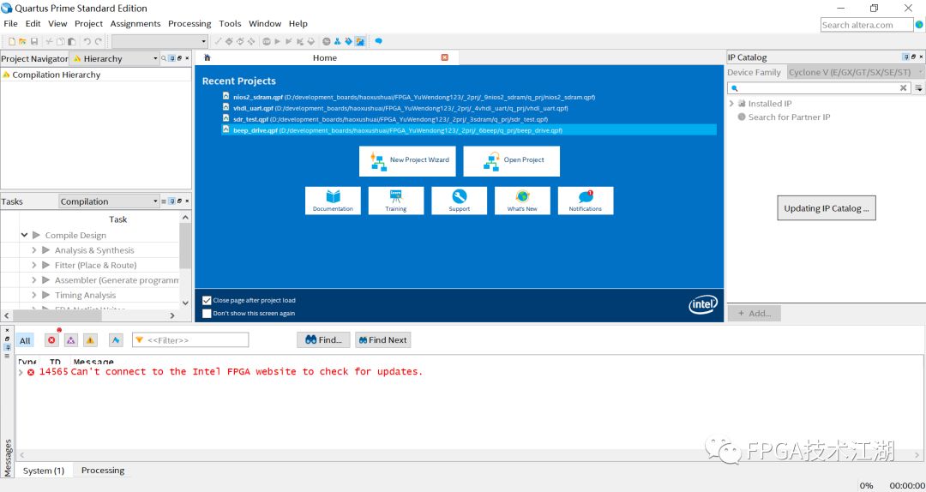Open recent project beep_drive.qpf

[469, 130]
